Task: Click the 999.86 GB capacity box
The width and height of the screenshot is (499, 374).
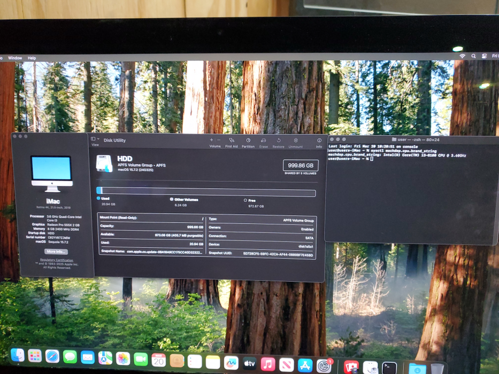Action: tap(301, 166)
